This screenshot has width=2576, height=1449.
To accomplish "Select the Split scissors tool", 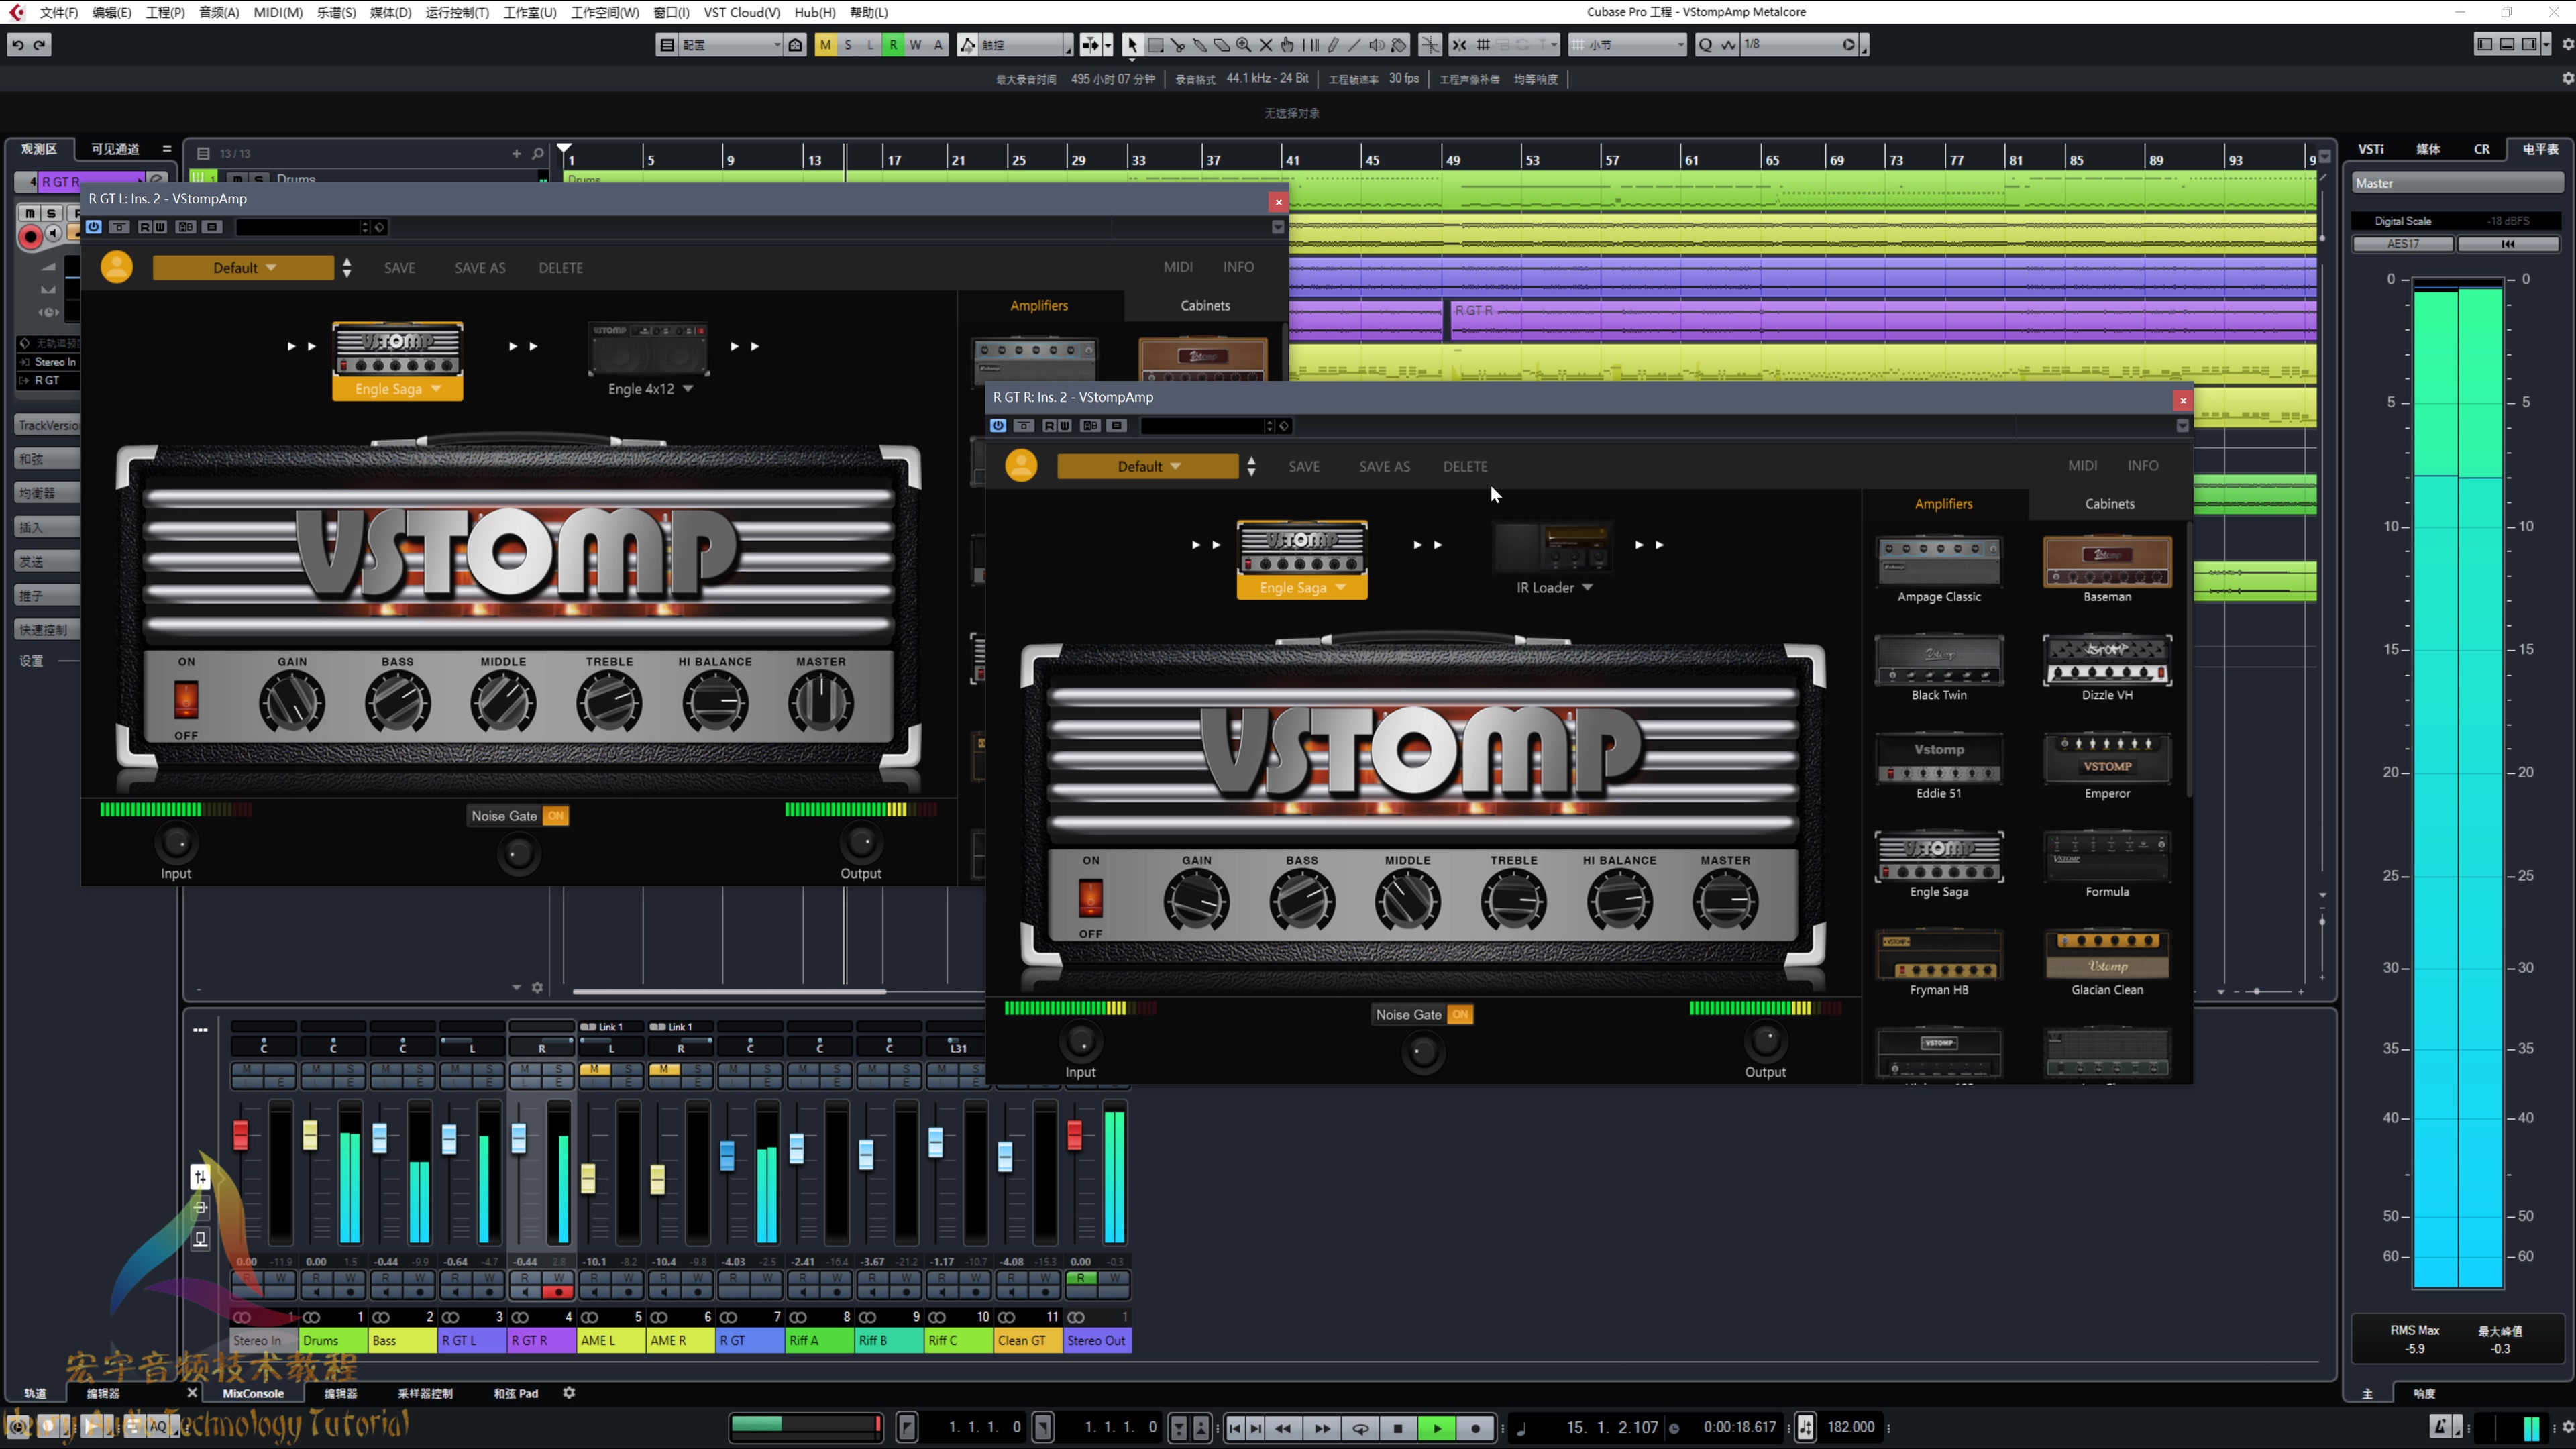I will coord(1178,44).
